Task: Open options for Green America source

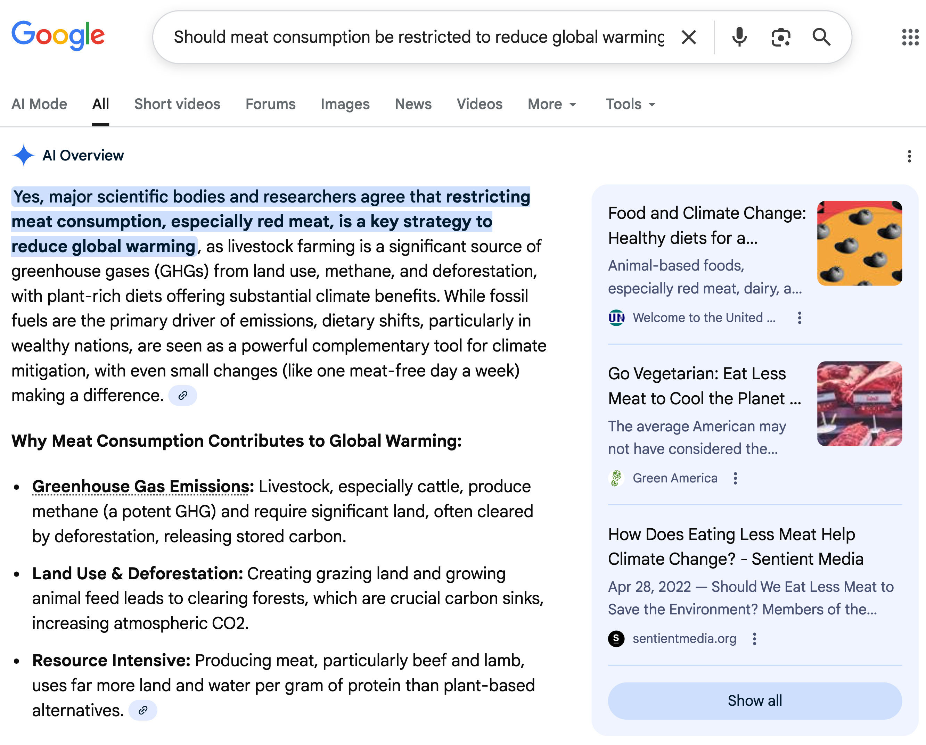Action: pyautogui.click(x=735, y=478)
